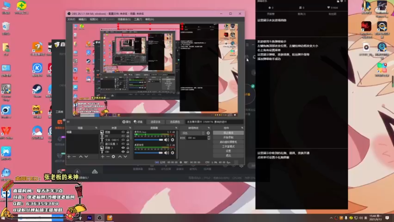394x222 pixels.
Task: Open 工具(T) menu in OBS
Action: [138, 19]
